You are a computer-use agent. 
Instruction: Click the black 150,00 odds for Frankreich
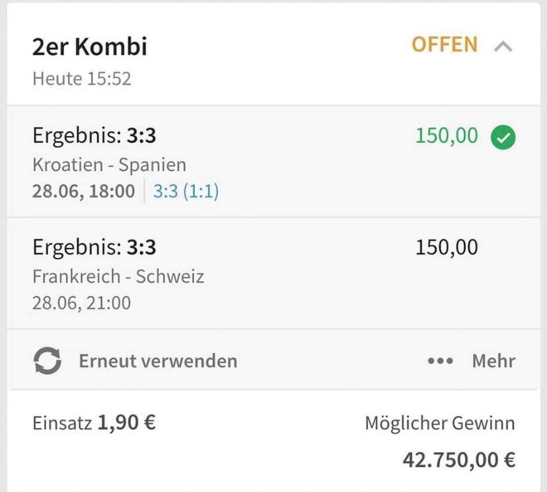tap(447, 247)
